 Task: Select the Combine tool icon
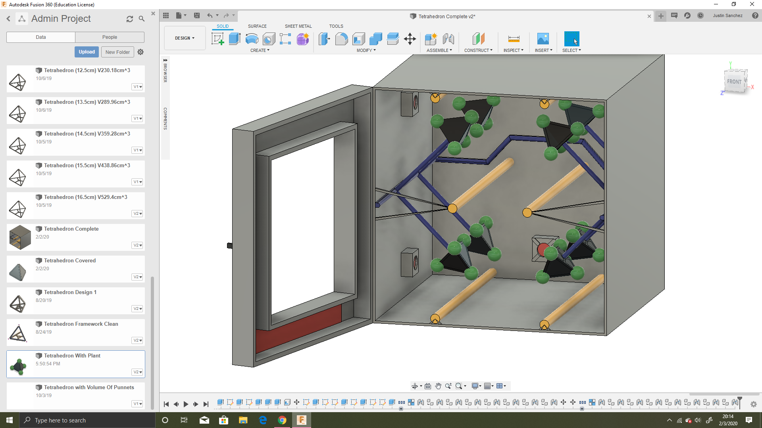(x=375, y=39)
